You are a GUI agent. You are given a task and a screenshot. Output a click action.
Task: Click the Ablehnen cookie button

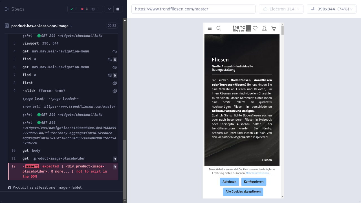tap(229, 182)
